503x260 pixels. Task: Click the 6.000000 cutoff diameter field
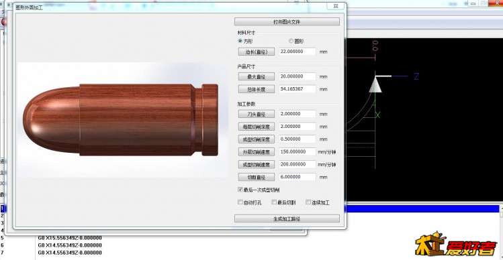[x=297, y=177]
